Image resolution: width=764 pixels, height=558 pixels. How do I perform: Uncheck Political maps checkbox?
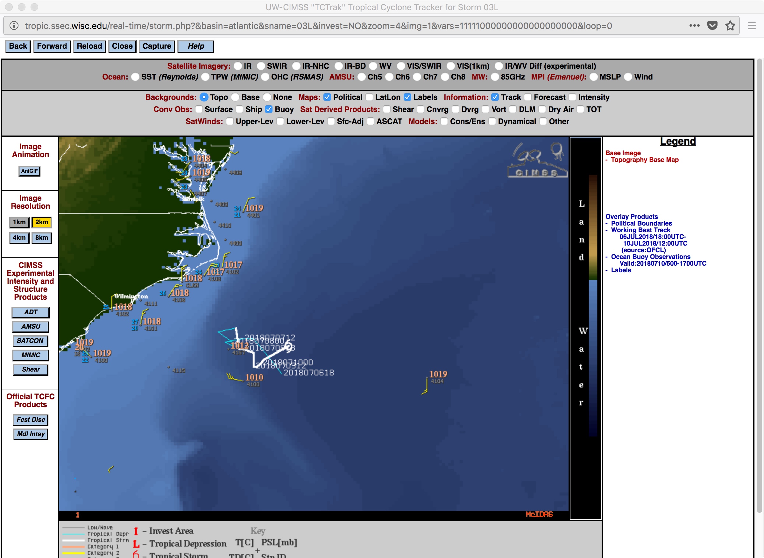pyautogui.click(x=327, y=97)
